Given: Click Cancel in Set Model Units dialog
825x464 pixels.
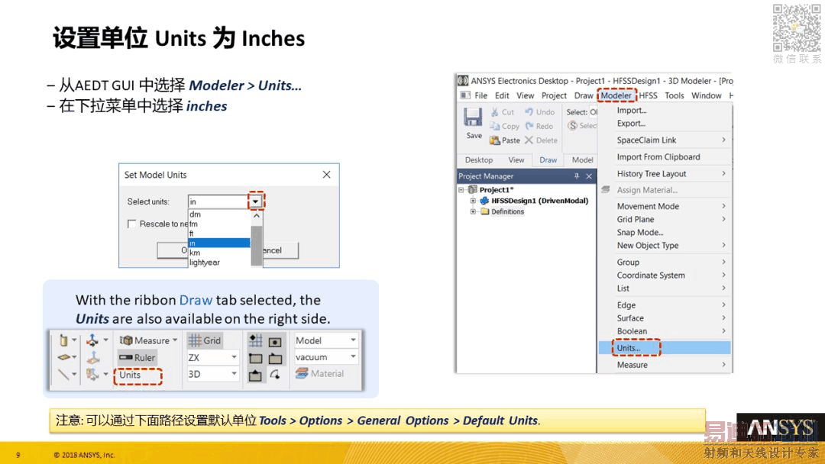Looking at the screenshot, I should click(280, 250).
